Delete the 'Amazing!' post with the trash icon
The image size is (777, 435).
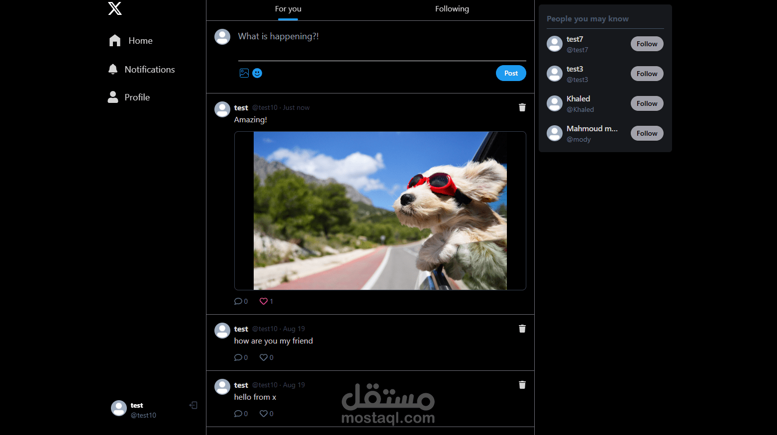click(x=522, y=107)
